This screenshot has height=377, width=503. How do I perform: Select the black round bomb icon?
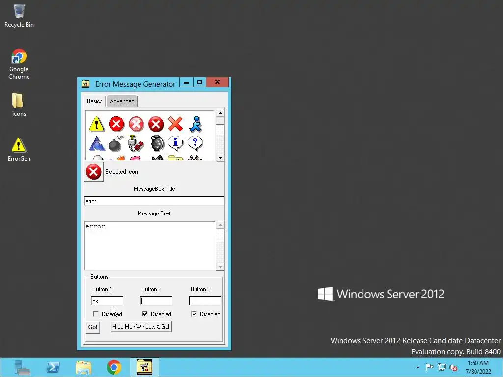click(x=116, y=143)
